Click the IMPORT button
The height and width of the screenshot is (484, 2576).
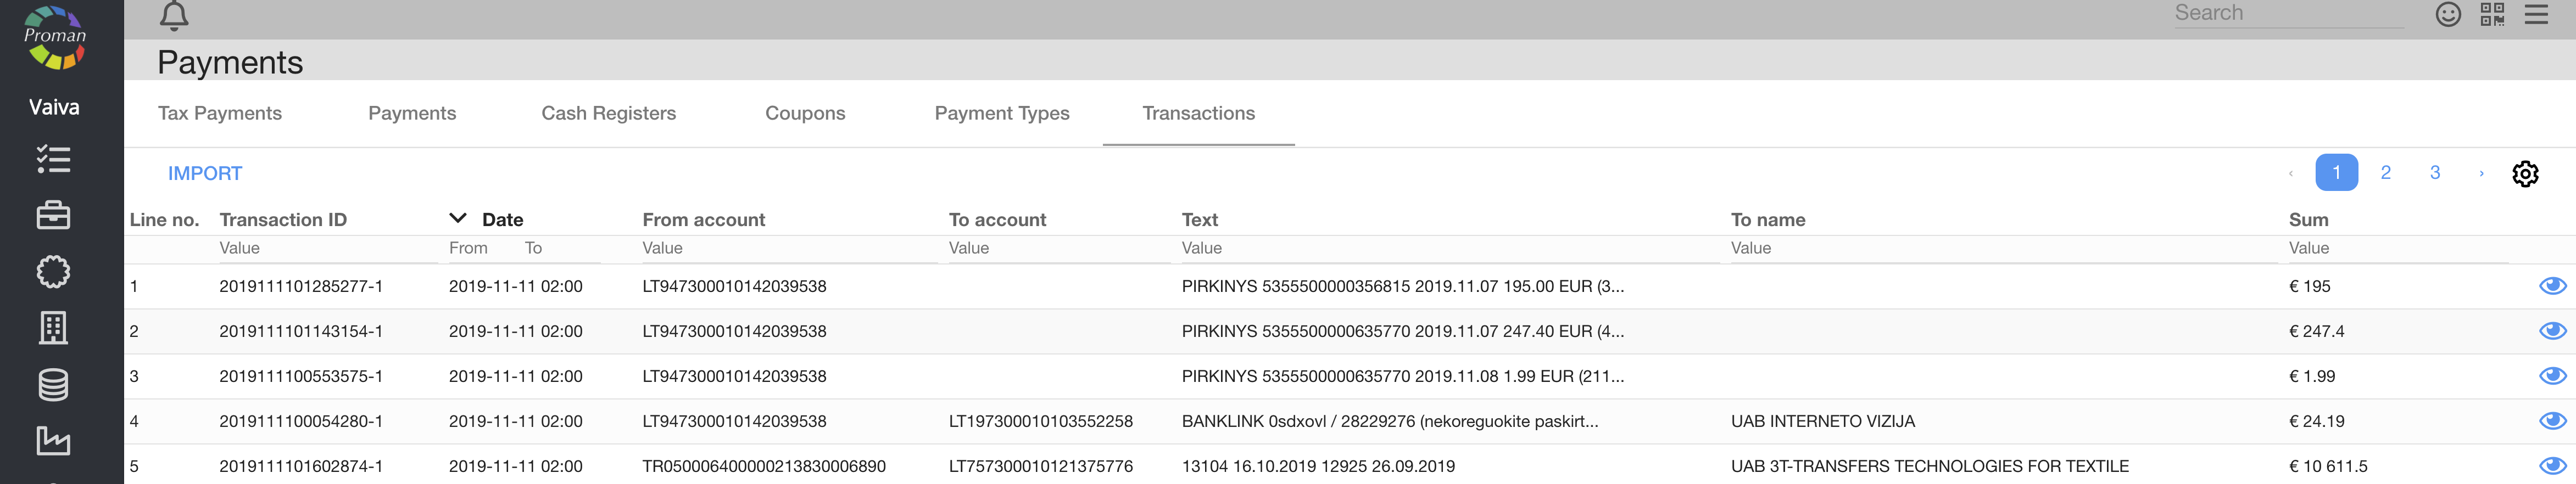205,173
